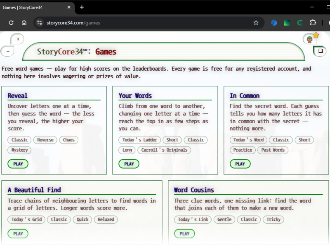Open the In Common game title

245,96
